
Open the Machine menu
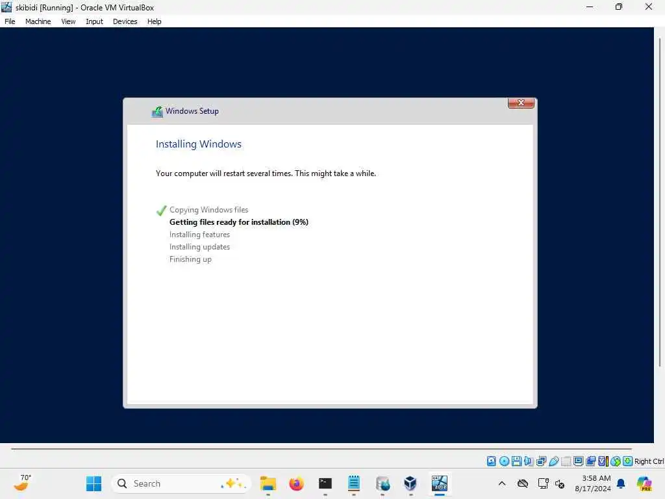point(38,21)
